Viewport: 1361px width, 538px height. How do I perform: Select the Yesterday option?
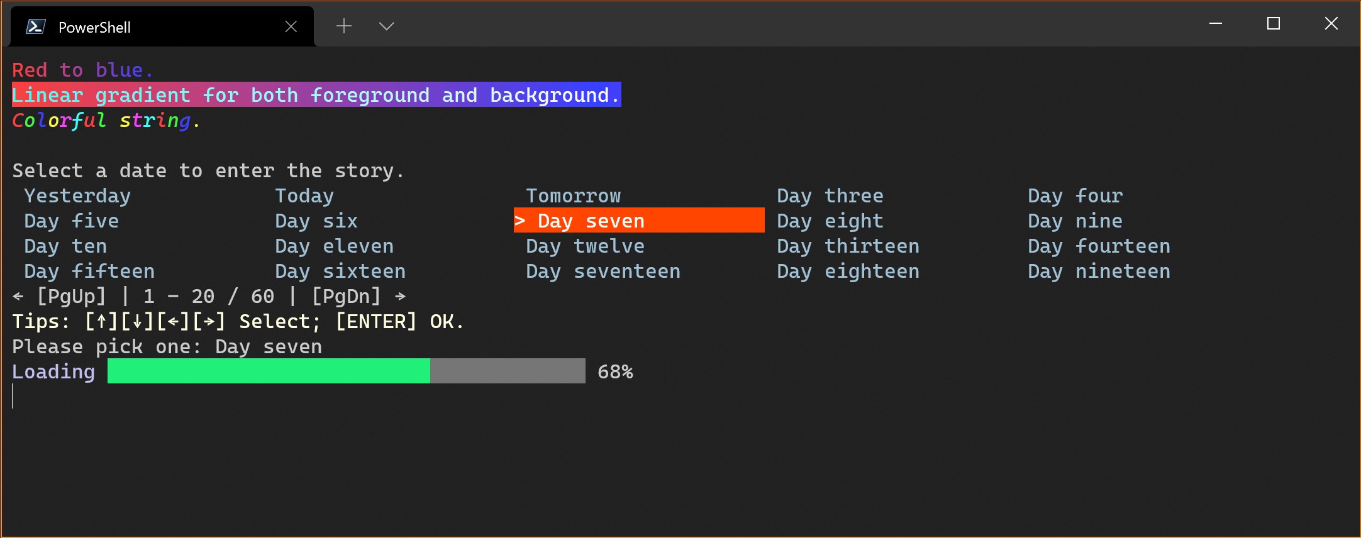77,195
